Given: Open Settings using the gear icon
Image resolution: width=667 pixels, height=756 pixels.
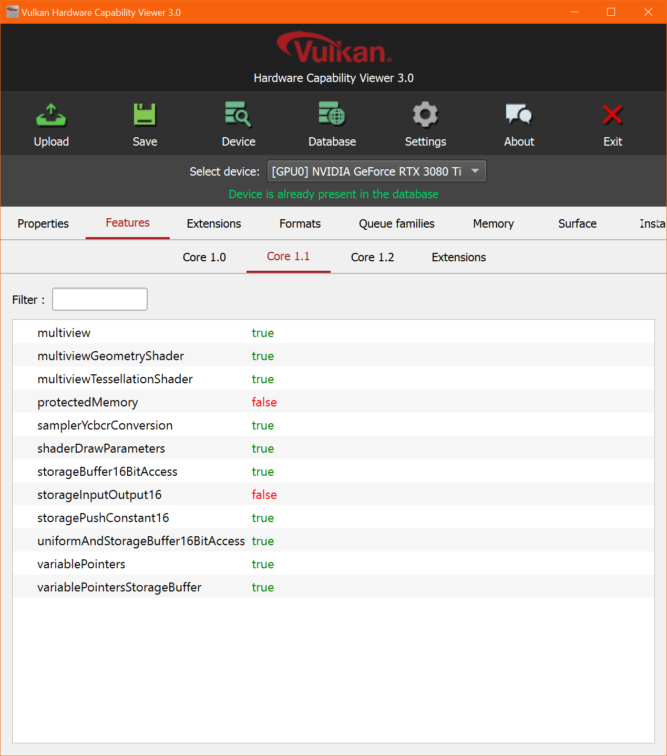Looking at the screenshot, I should [x=425, y=115].
